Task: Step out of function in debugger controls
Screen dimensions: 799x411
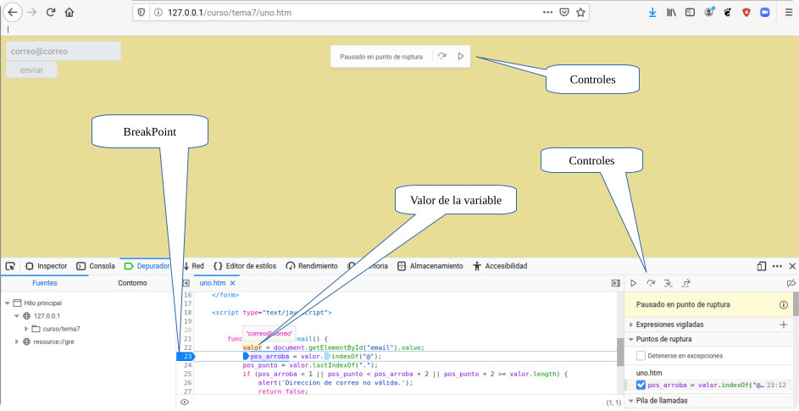Action: (685, 283)
